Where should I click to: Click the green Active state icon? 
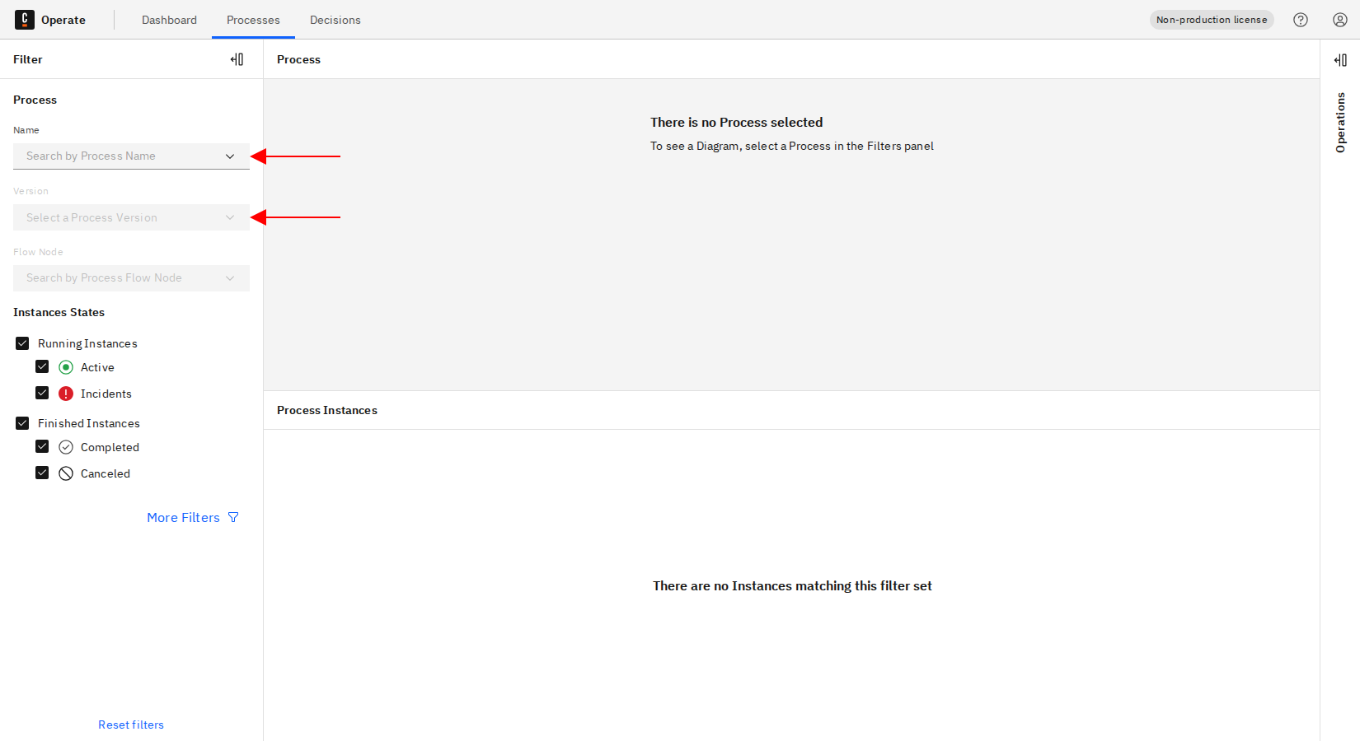pos(66,367)
